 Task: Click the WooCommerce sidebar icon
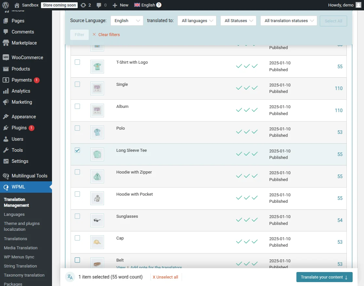click(x=6, y=58)
